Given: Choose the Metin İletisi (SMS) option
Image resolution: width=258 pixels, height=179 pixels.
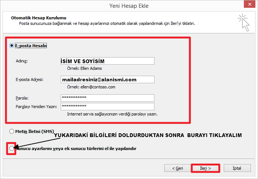Looking at the screenshot, I should click(x=12, y=131).
